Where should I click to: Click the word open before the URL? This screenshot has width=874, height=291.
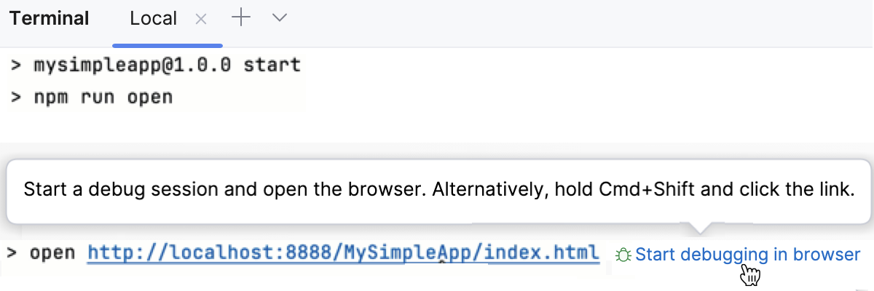pyautogui.click(x=52, y=253)
